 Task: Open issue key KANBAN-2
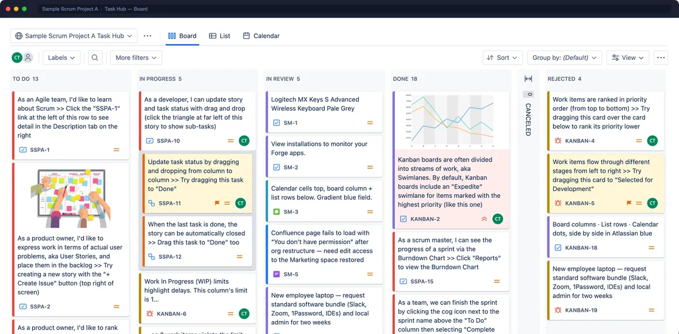coord(425,219)
